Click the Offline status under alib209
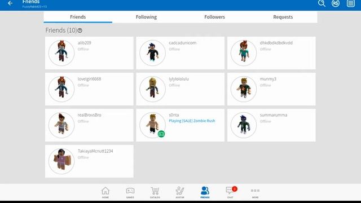The width and height of the screenshot is (361, 203). (83, 49)
